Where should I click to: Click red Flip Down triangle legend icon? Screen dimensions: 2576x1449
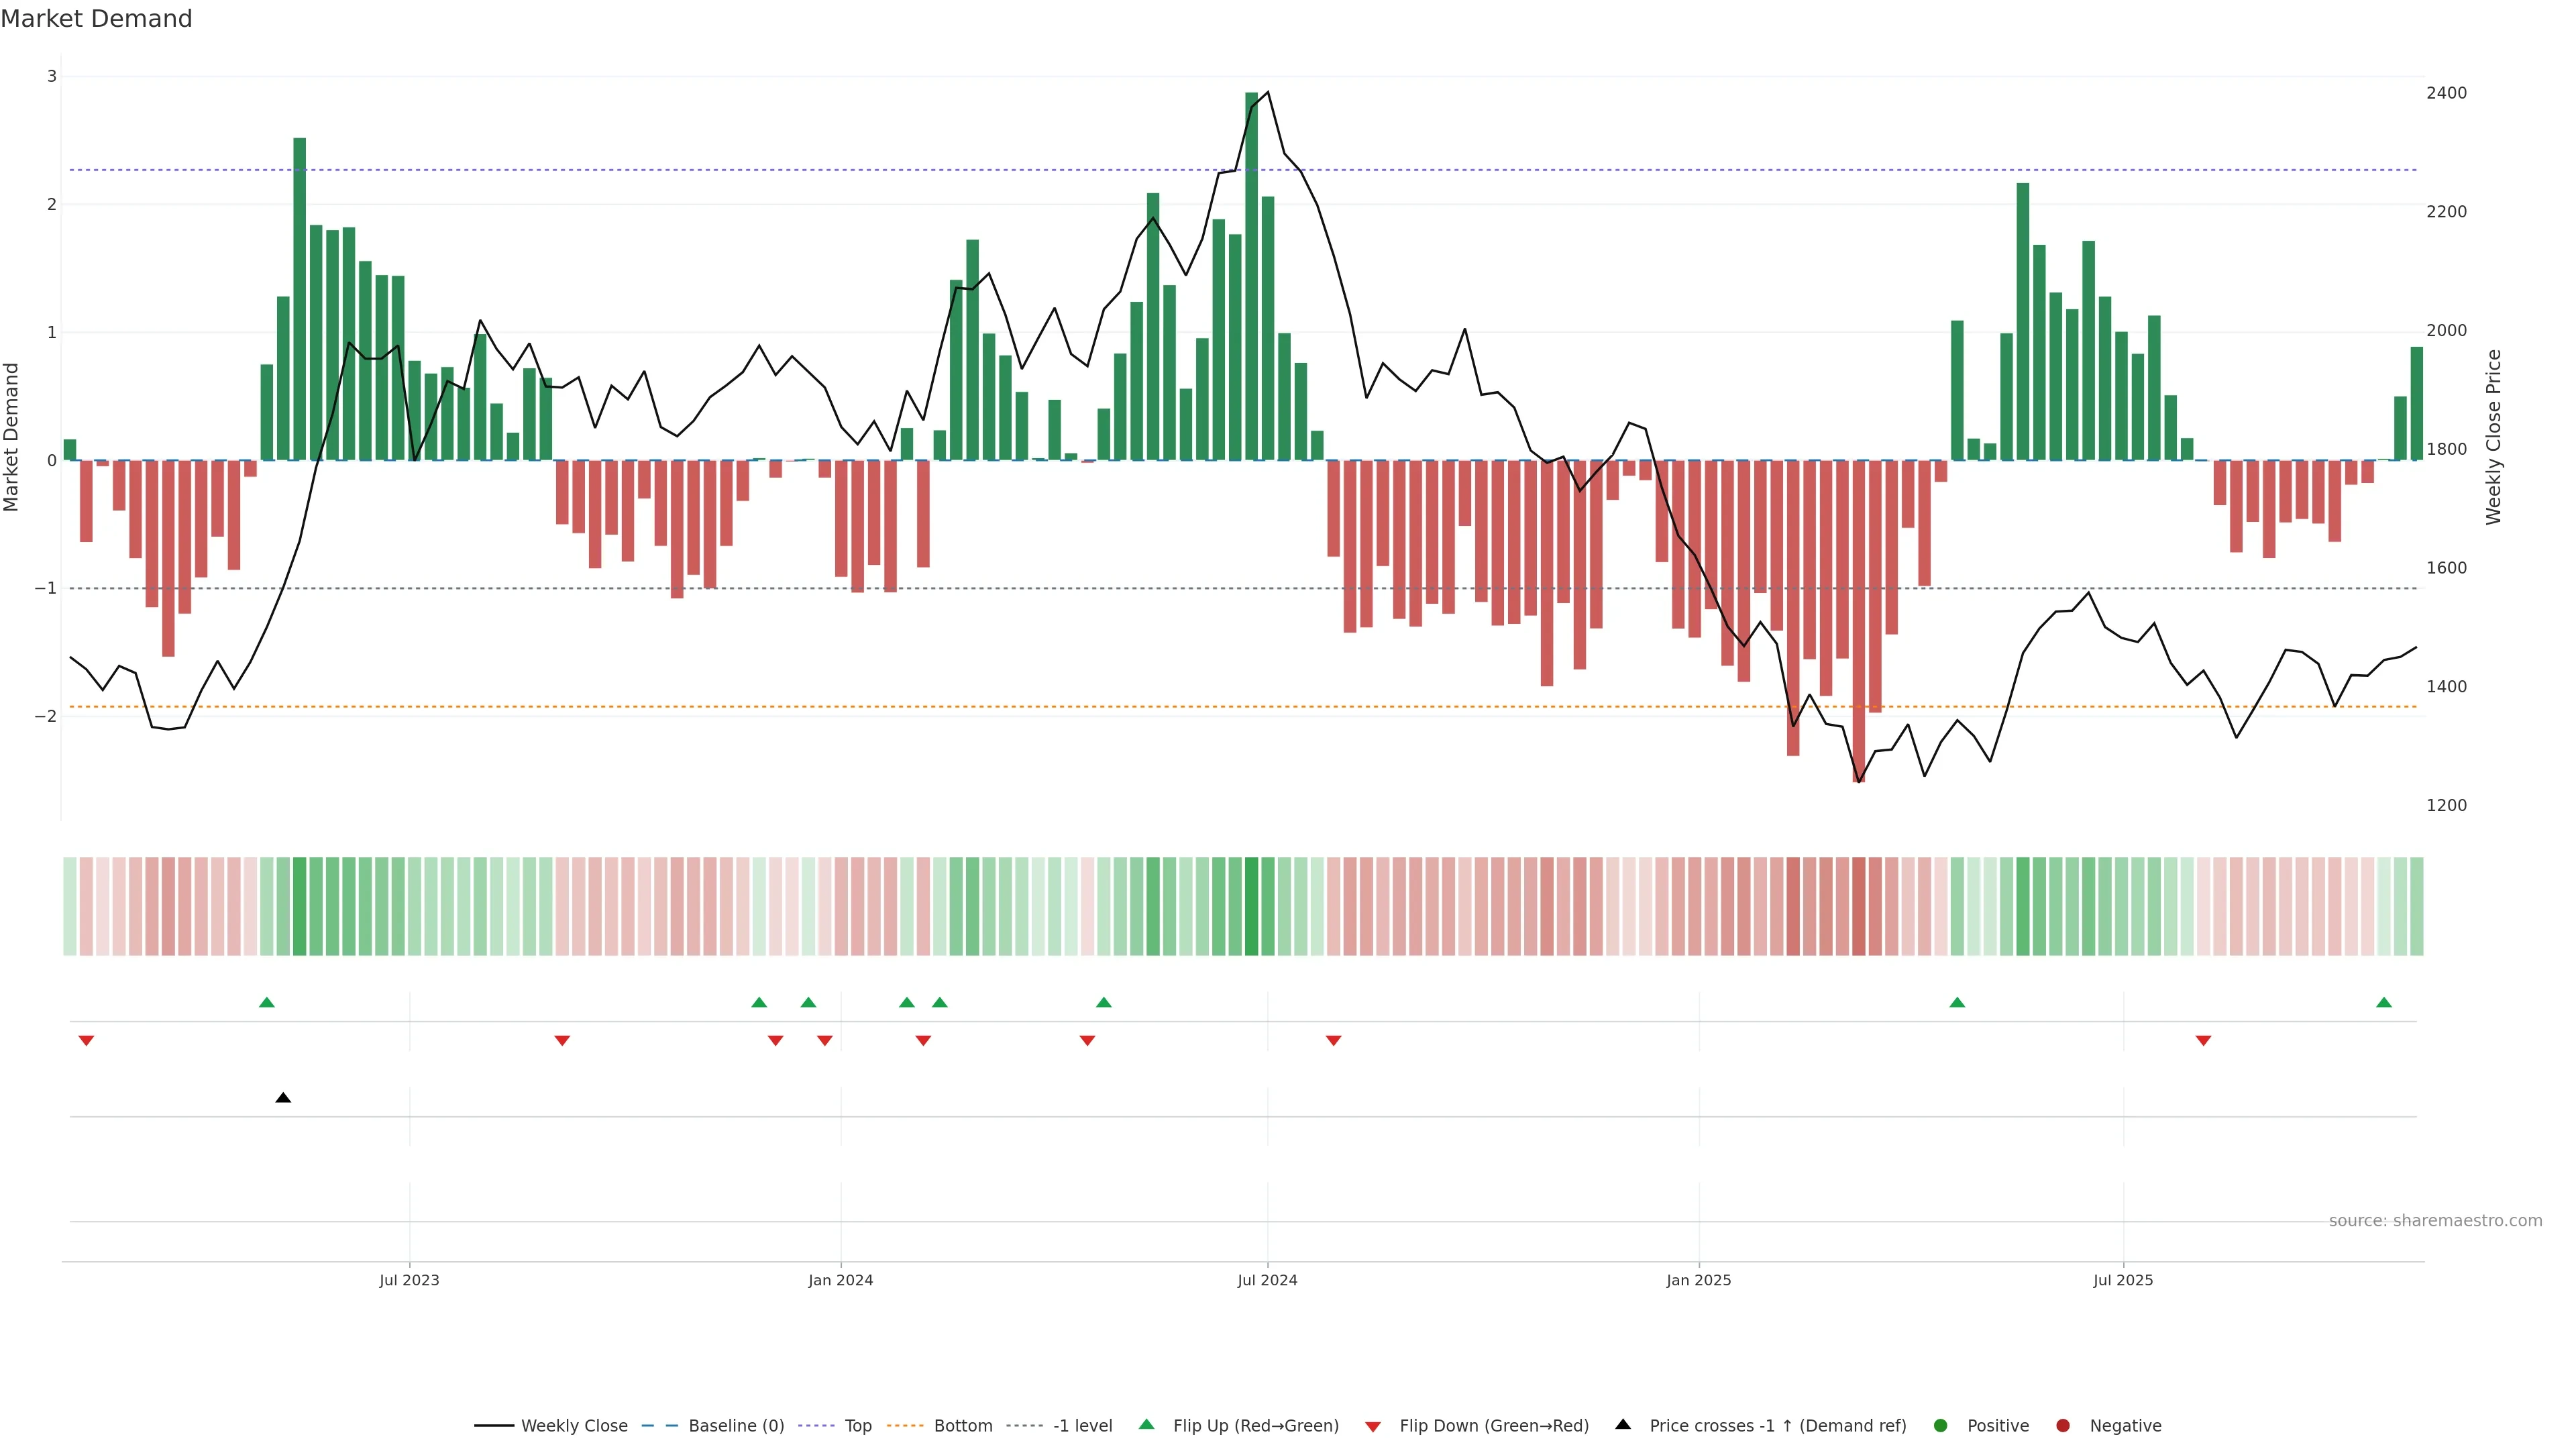1373,1427
